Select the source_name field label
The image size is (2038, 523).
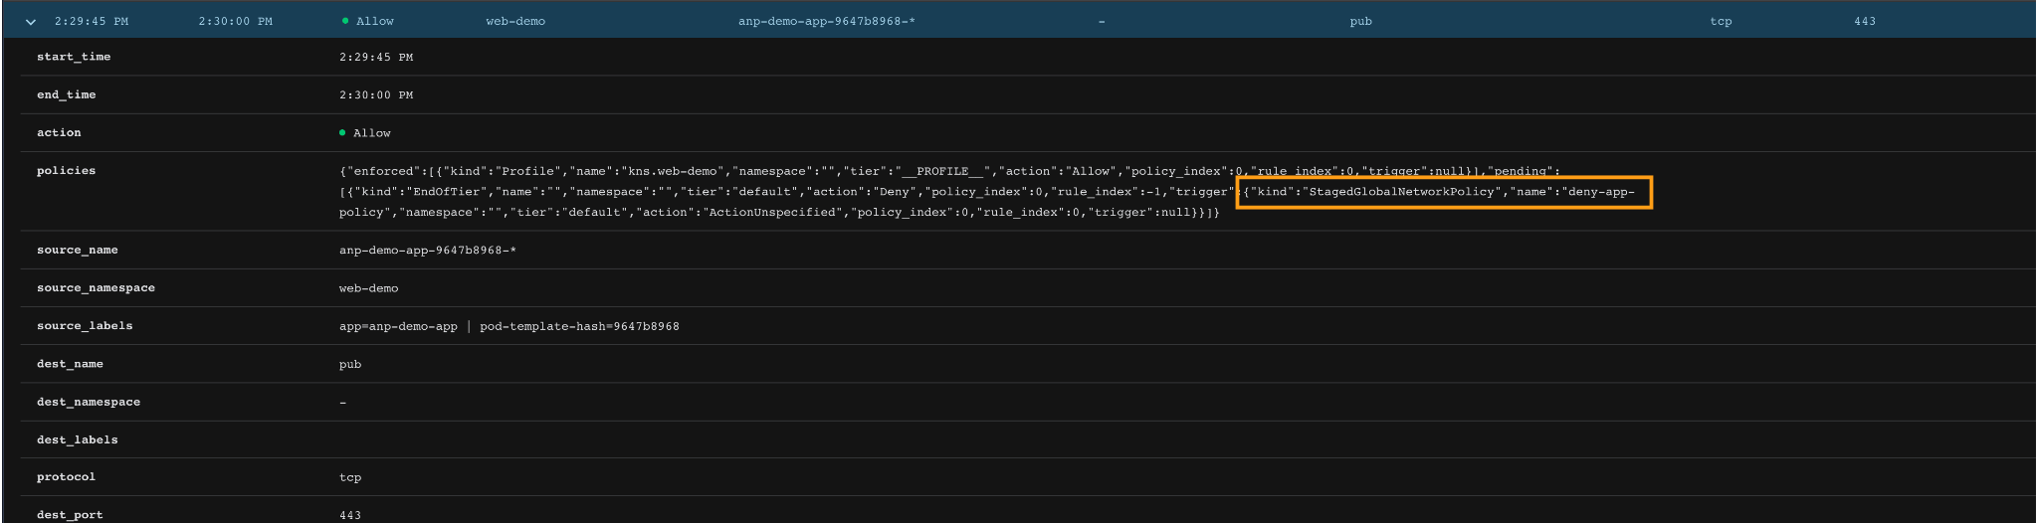(x=78, y=250)
